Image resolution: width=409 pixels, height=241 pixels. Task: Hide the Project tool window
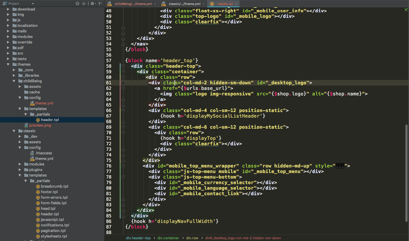101,4
